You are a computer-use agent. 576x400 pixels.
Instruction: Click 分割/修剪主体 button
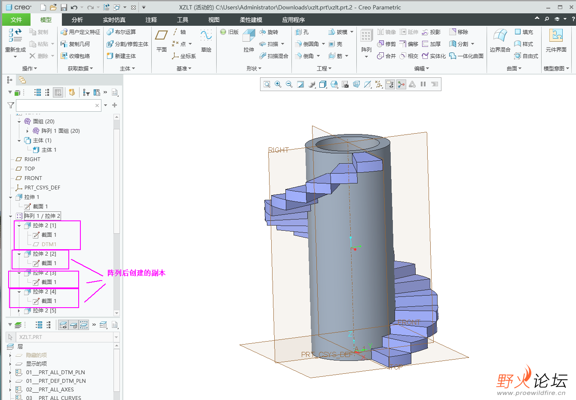pos(128,44)
